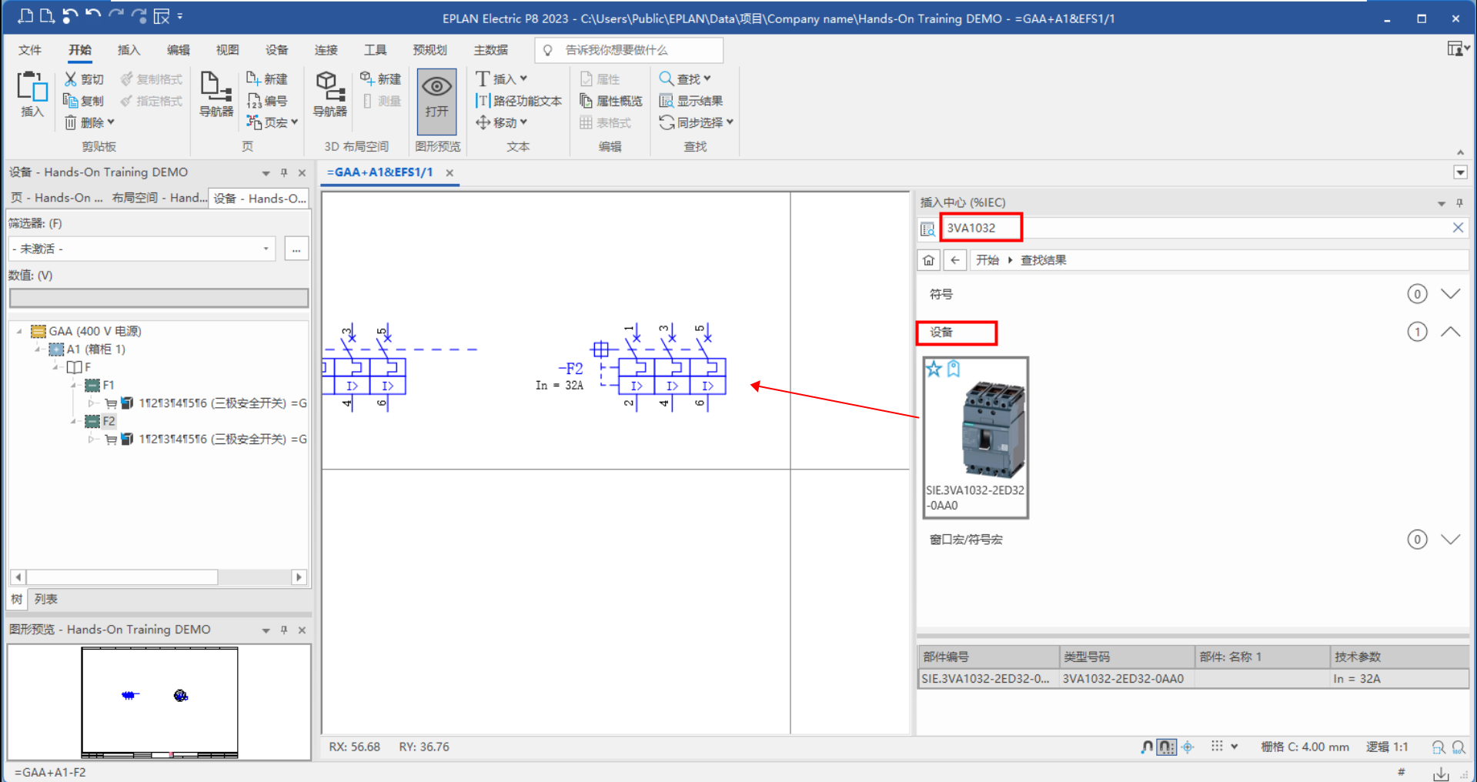Pin the 插入中心 panel
Image resolution: width=1477 pixels, height=782 pixels.
tap(1459, 203)
